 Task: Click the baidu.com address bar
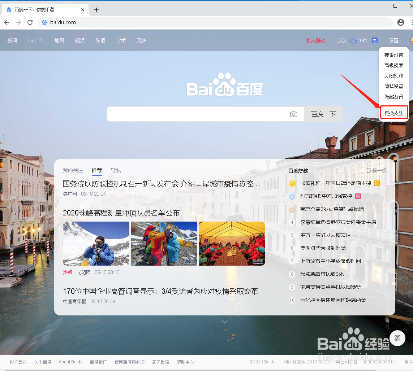coord(215,22)
